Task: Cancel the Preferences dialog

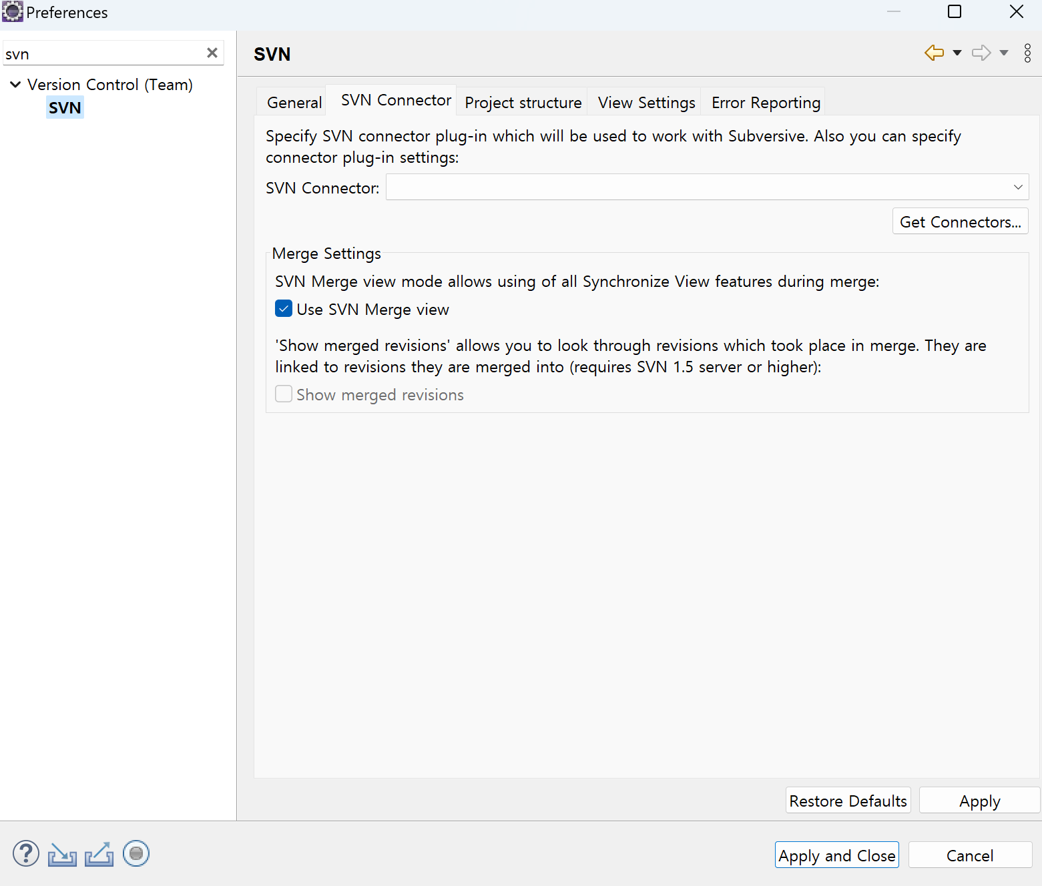Action: coord(970,855)
